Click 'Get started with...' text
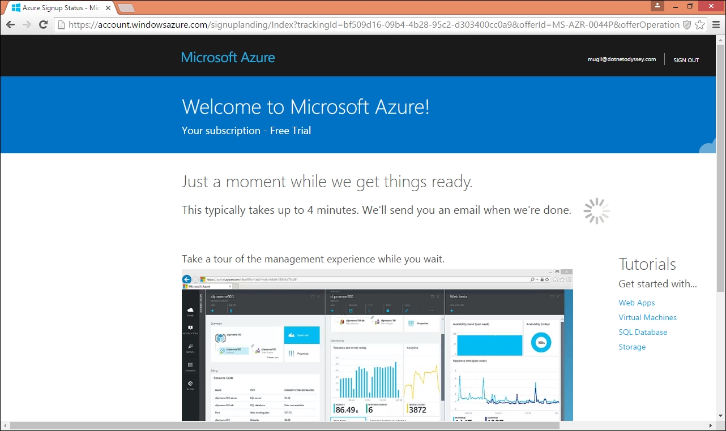This screenshot has width=726, height=431. 657,284
